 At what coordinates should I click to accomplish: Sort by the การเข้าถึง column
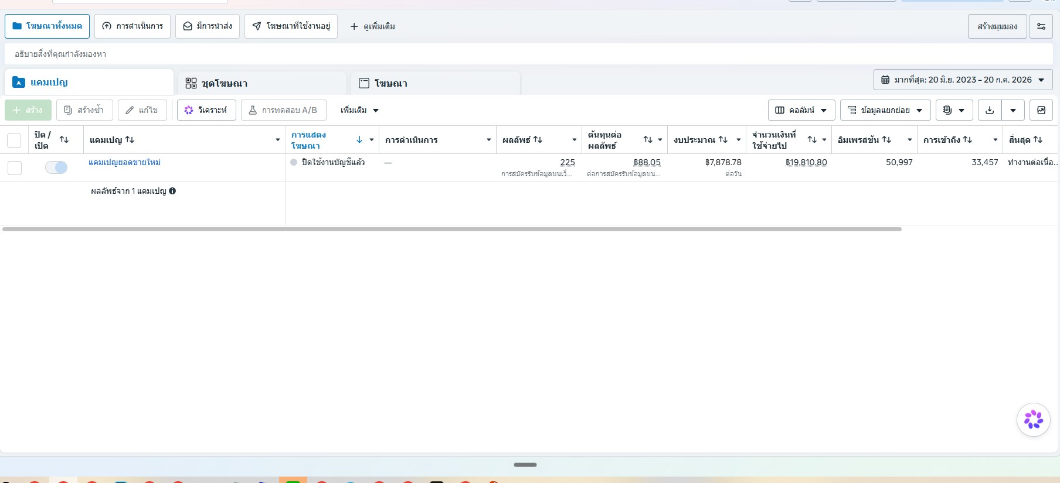[967, 140]
